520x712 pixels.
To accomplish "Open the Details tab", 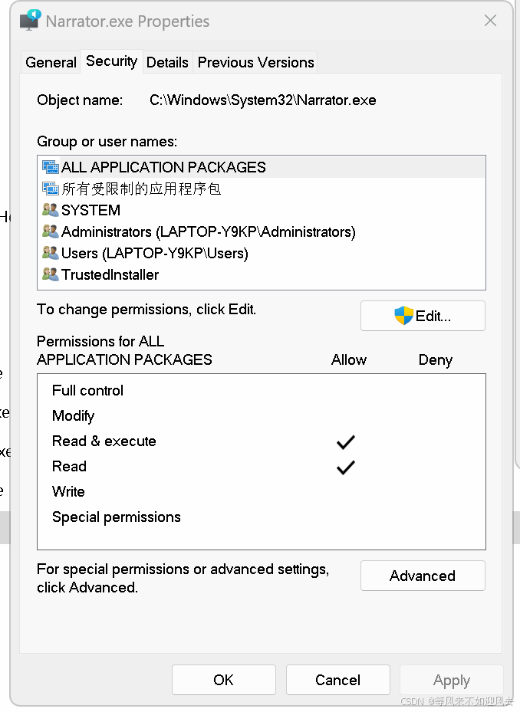I will pos(167,62).
